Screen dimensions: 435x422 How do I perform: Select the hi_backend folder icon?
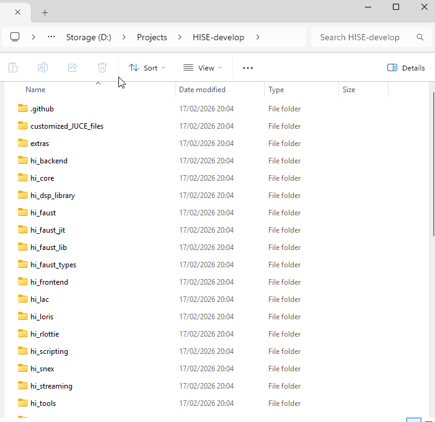tap(23, 160)
